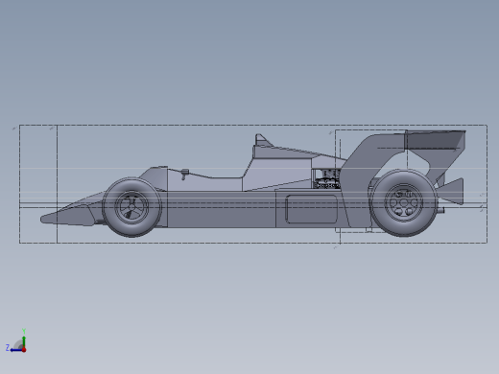Select the dark rear wing top plate

[435, 141]
